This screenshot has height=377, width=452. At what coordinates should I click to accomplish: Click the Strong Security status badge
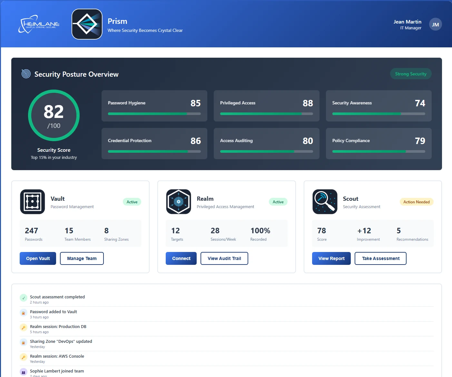pos(411,74)
